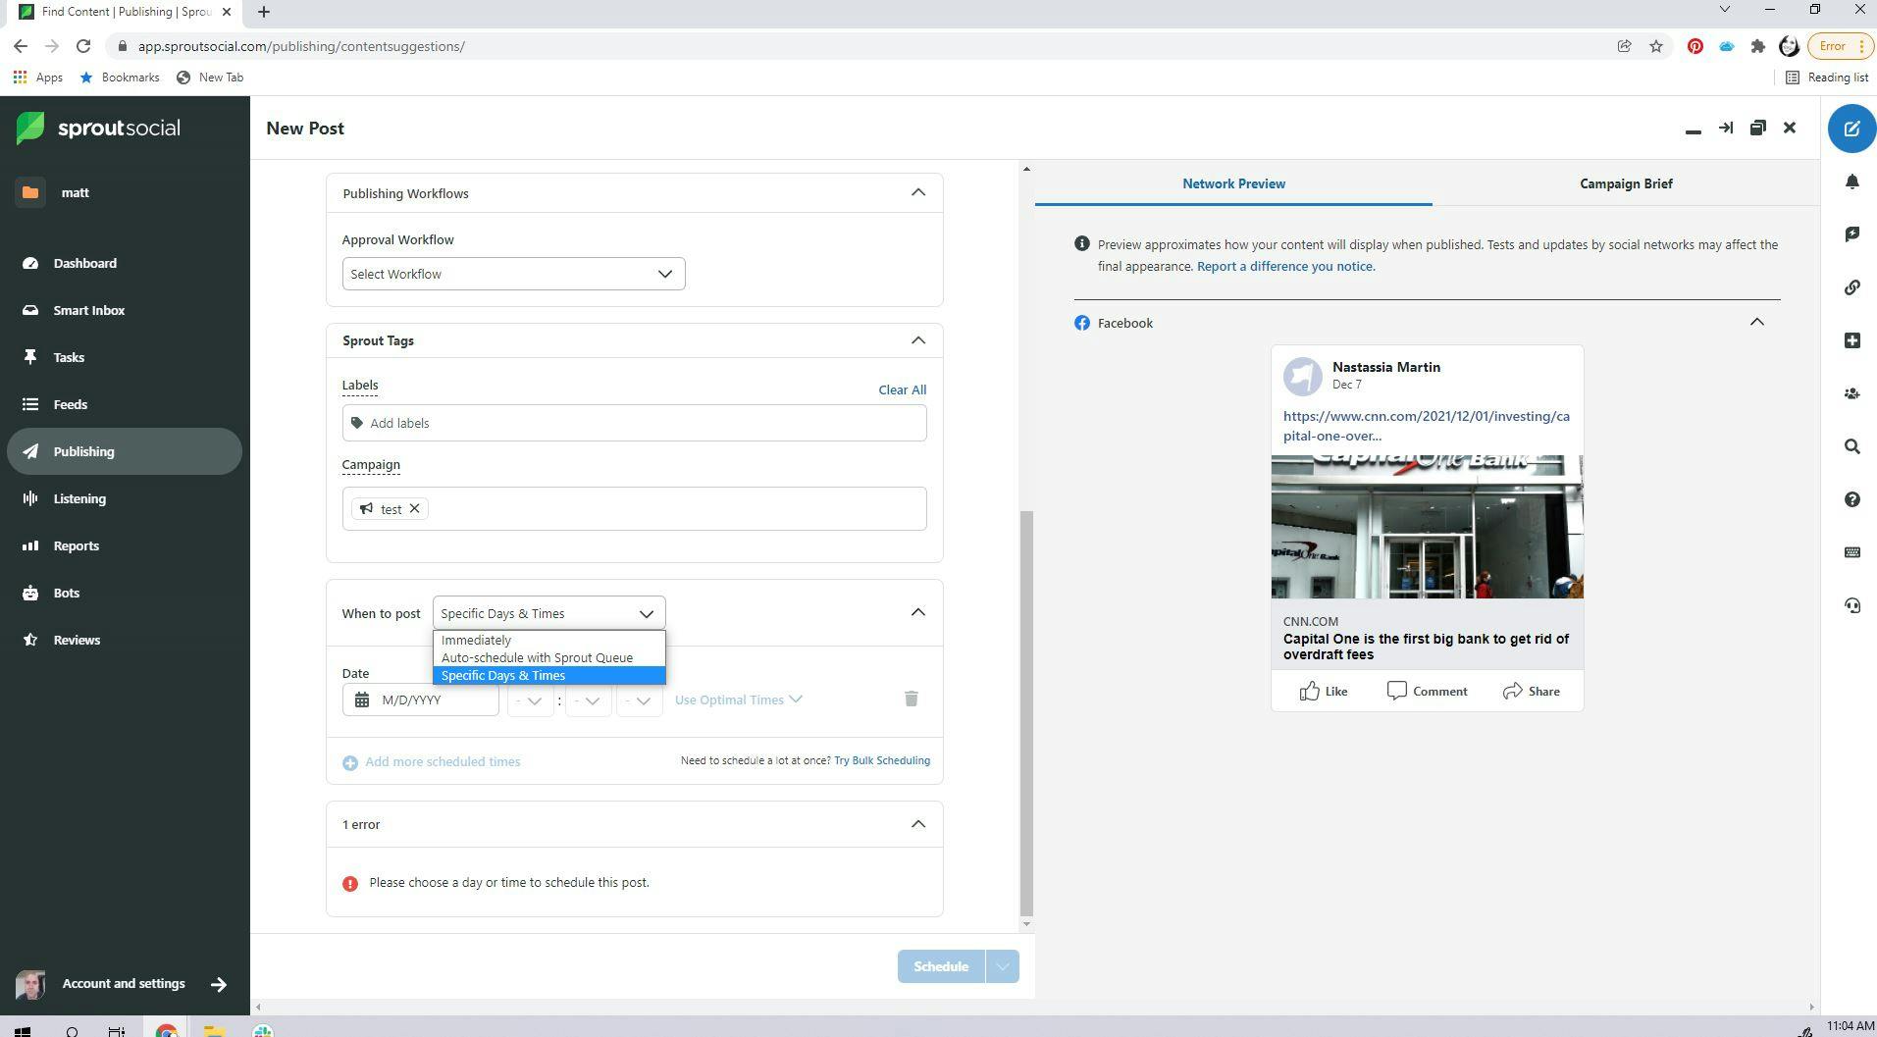The width and height of the screenshot is (1877, 1037).
Task: Collapse the When to post section
Action: pyautogui.click(x=917, y=612)
